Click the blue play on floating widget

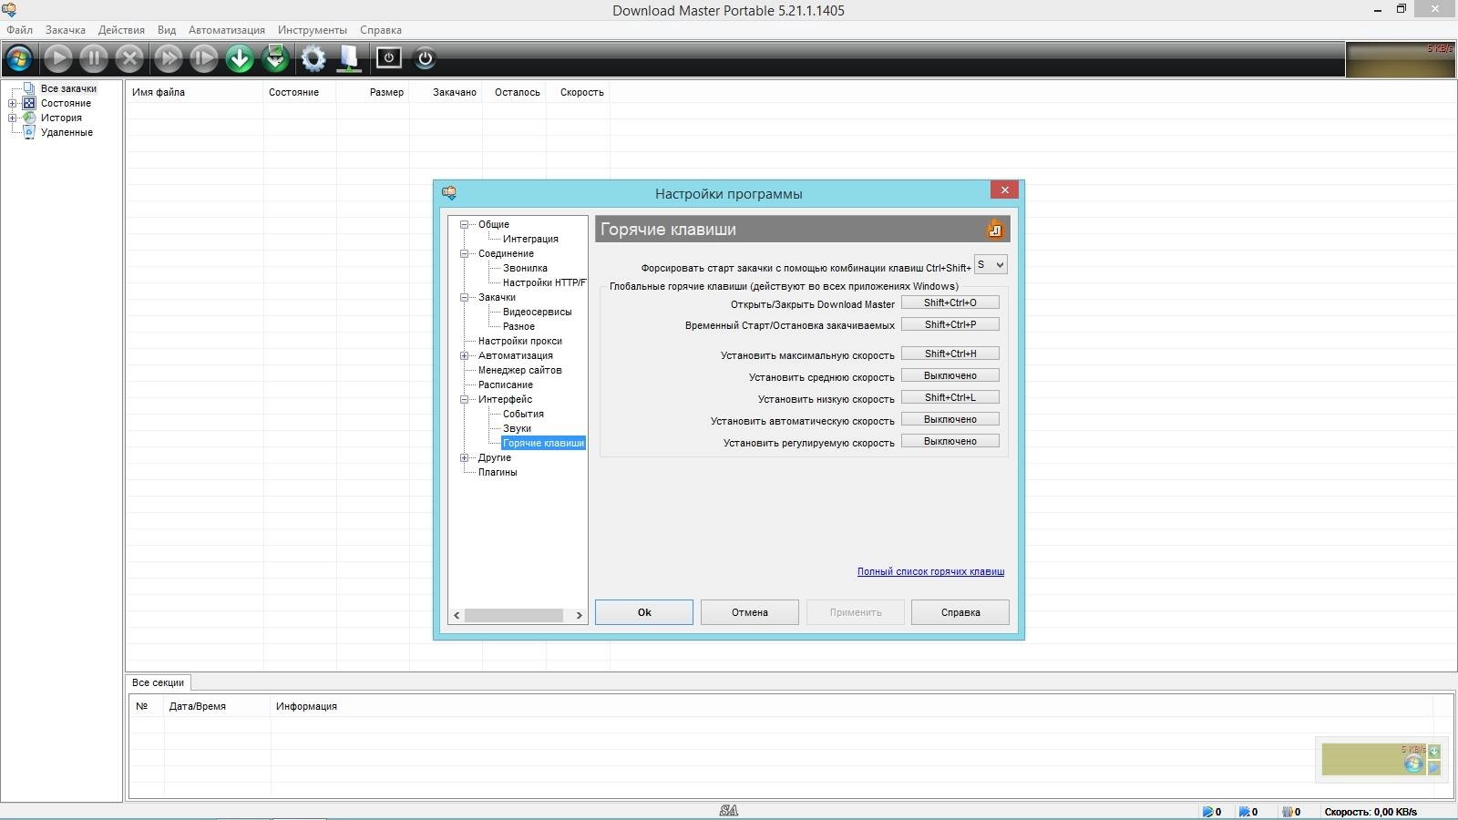[x=1434, y=767]
